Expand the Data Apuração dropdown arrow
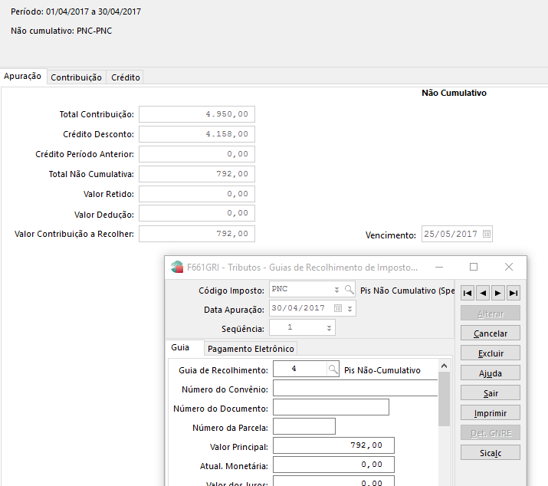The height and width of the screenshot is (486, 548). (350, 308)
